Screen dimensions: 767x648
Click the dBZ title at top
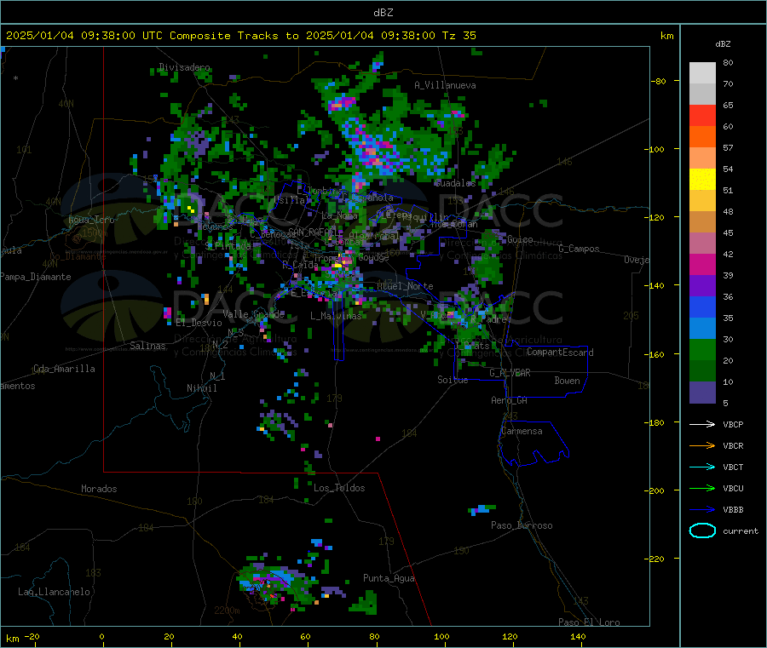[383, 13]
